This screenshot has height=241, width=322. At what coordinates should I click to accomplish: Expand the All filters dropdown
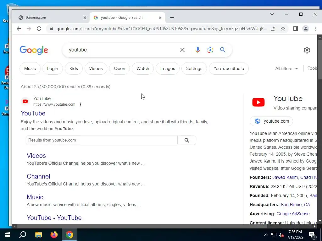tap(286, 69)
